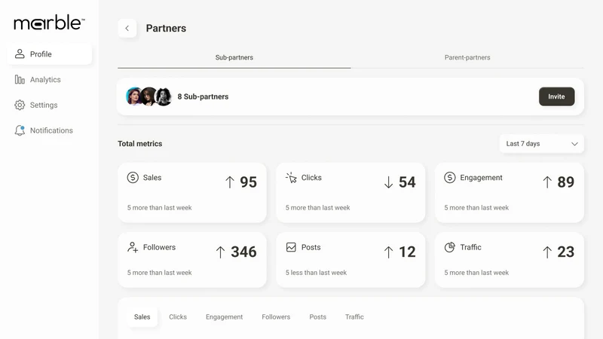Viewport: 603px width, 339px height.
Task: Select the Followers chart tab
Action: point(276,317)
